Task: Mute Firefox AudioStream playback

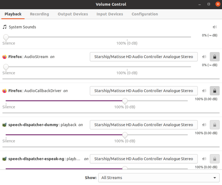Action: [x=204, y=57]
